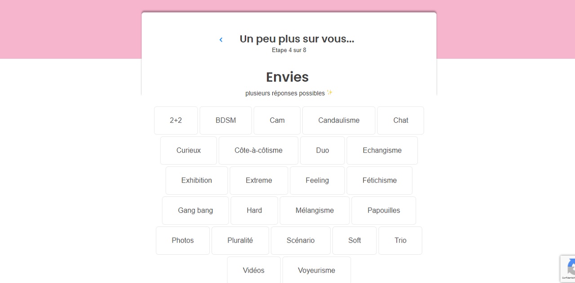Select the "Duo" option
Image resolution: width=575 pixels, height=283 pixels.
coord(322,150)
